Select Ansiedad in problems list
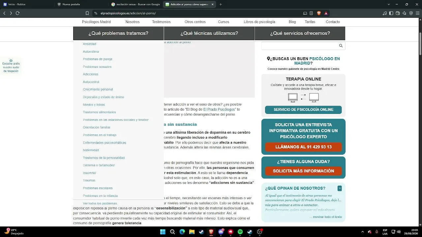Screen dimensions: 422x237 pyautogui.click(x=89, y=44)
